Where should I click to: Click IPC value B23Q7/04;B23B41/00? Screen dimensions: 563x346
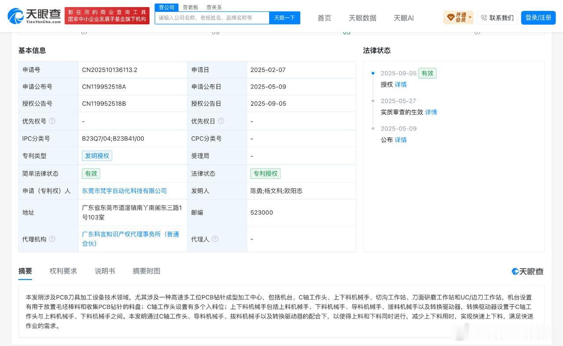tap(113, 138)
